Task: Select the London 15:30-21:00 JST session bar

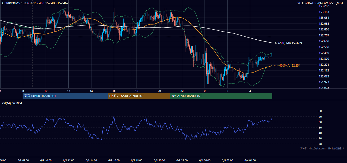Action: click(139, 96)
